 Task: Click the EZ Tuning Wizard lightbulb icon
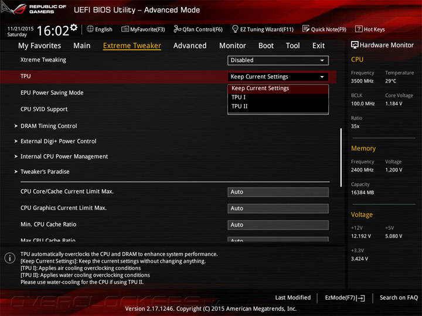235,29
